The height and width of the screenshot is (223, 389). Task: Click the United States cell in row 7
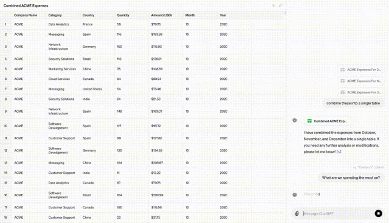(x=92, y=88)
